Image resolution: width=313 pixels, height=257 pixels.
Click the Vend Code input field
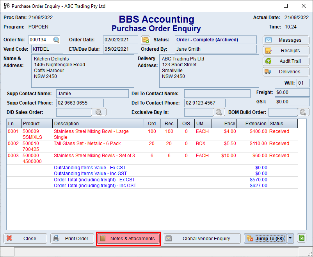point(47,49)
